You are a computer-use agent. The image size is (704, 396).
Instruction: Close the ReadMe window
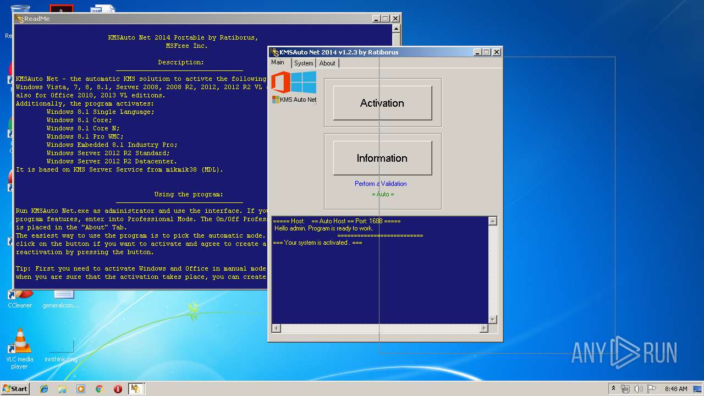(x=395, y=19)
